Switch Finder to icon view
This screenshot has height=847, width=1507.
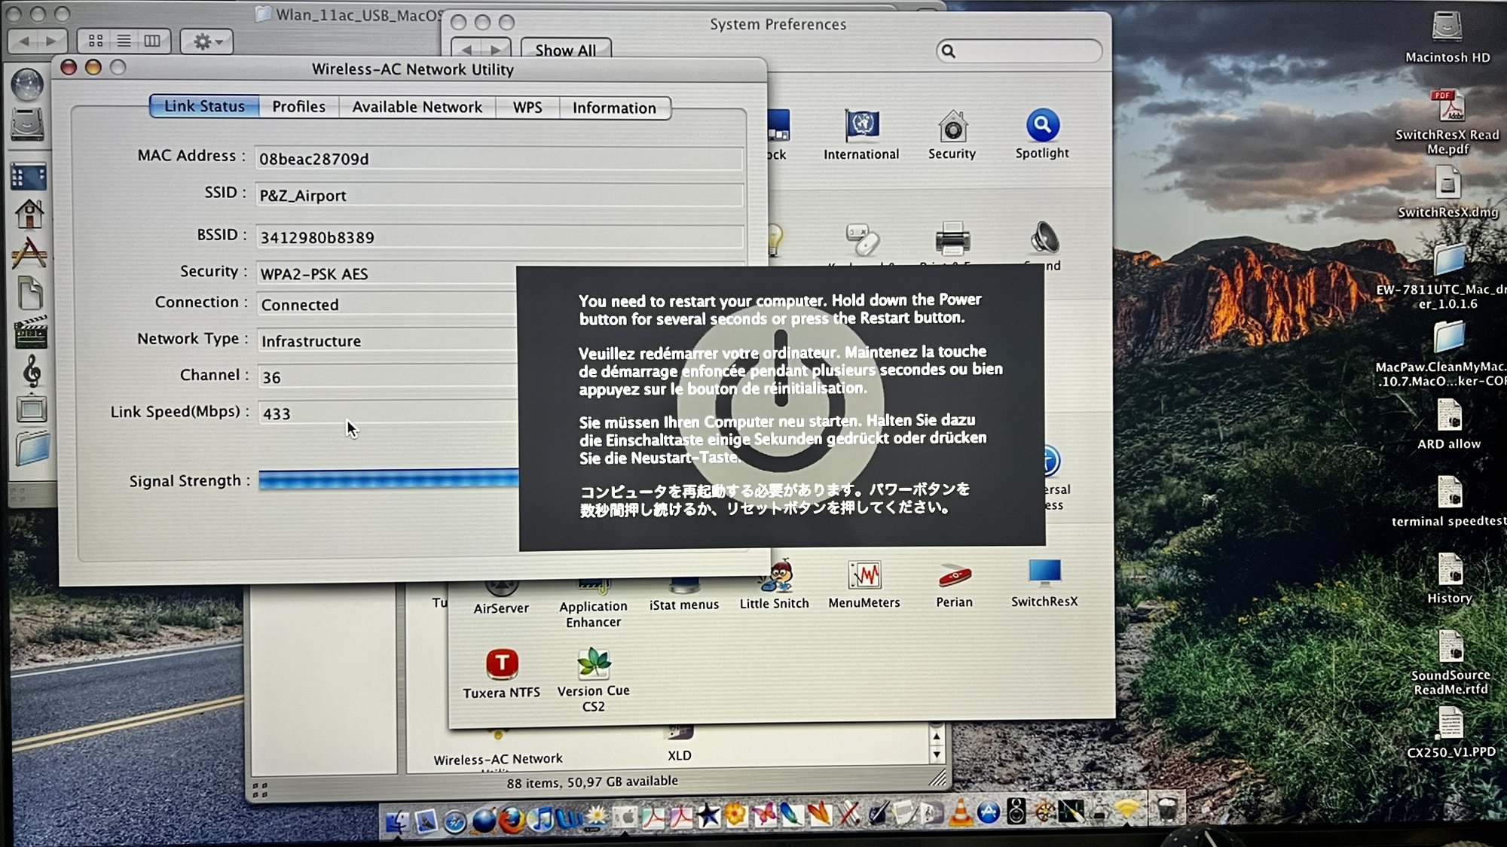(x=96, y=41)
